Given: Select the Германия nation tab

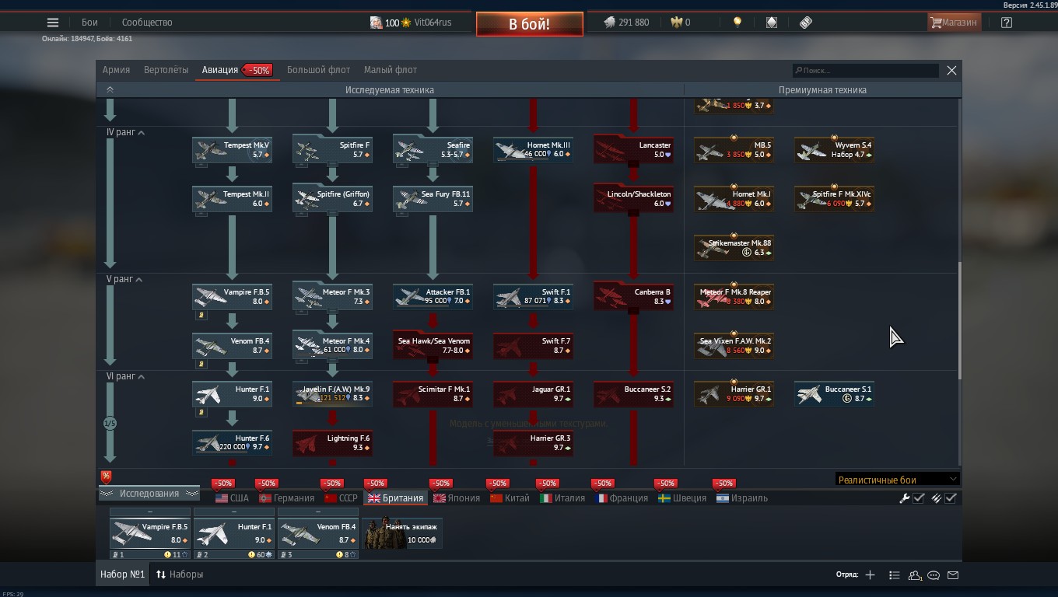Looking at the screenshot, I should click(286, 498).
